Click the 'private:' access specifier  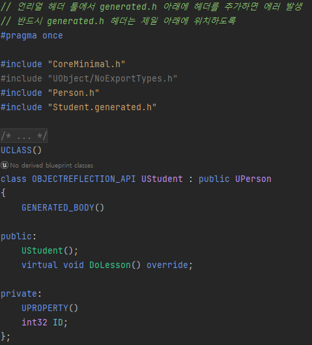point(21,293)
